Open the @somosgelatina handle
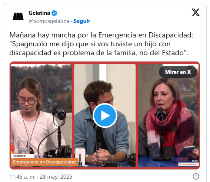The width and height of the screenshot is (210, 182). (49, 21)
